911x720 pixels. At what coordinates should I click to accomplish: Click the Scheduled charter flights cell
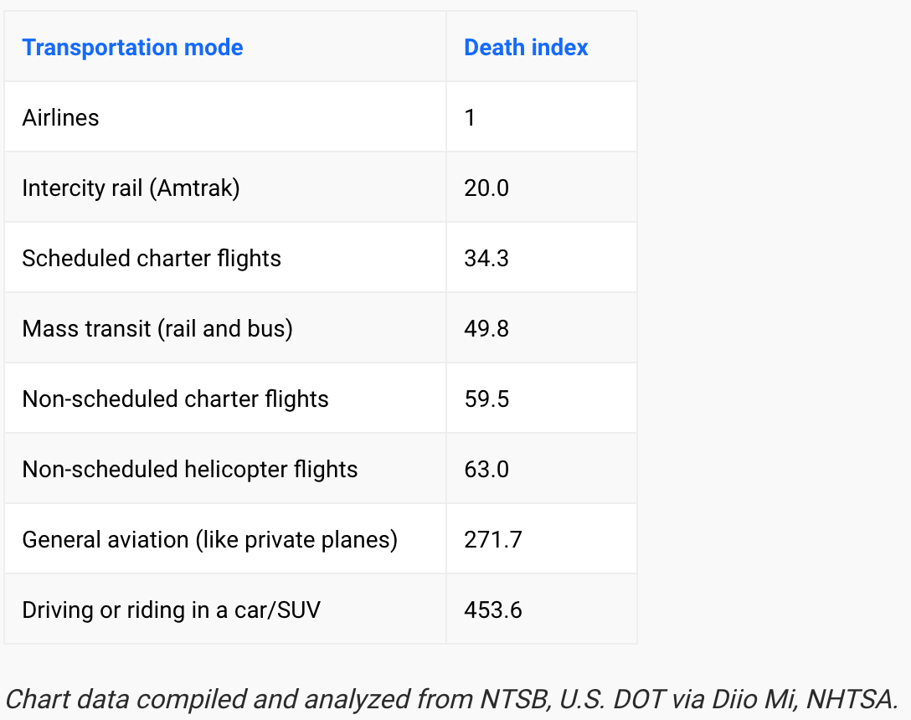152,259
